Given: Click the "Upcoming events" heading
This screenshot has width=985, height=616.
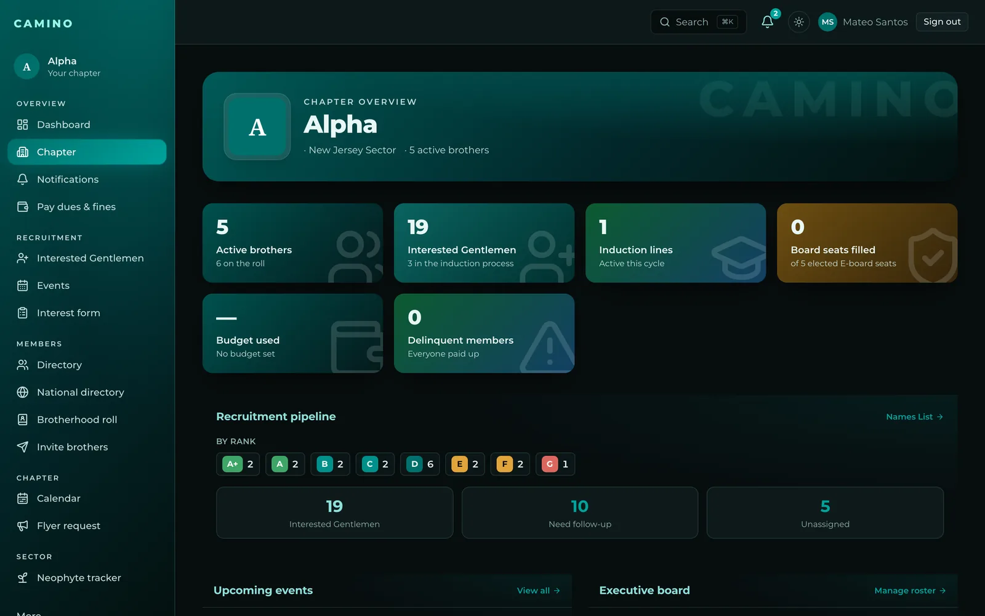Looking at the screenshot, I should [263, 590].
